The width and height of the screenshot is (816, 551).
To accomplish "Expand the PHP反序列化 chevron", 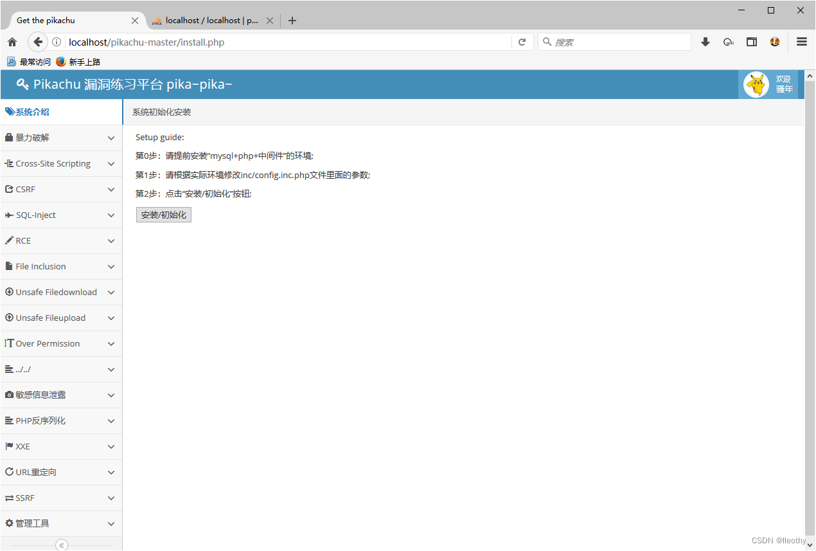I will click(111, 421).
